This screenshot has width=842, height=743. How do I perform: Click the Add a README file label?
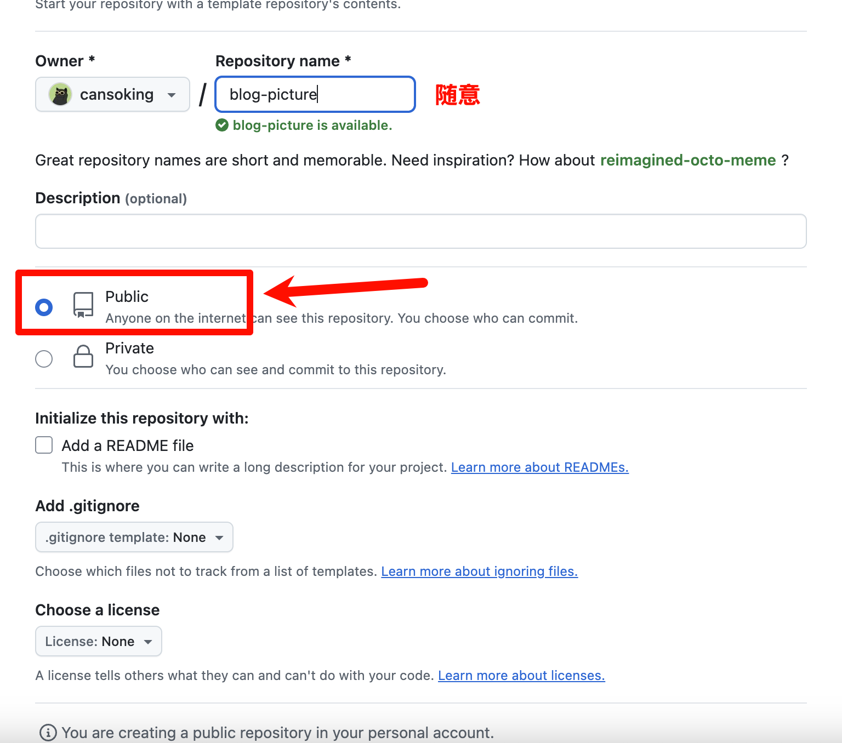[x=128, y=445]
